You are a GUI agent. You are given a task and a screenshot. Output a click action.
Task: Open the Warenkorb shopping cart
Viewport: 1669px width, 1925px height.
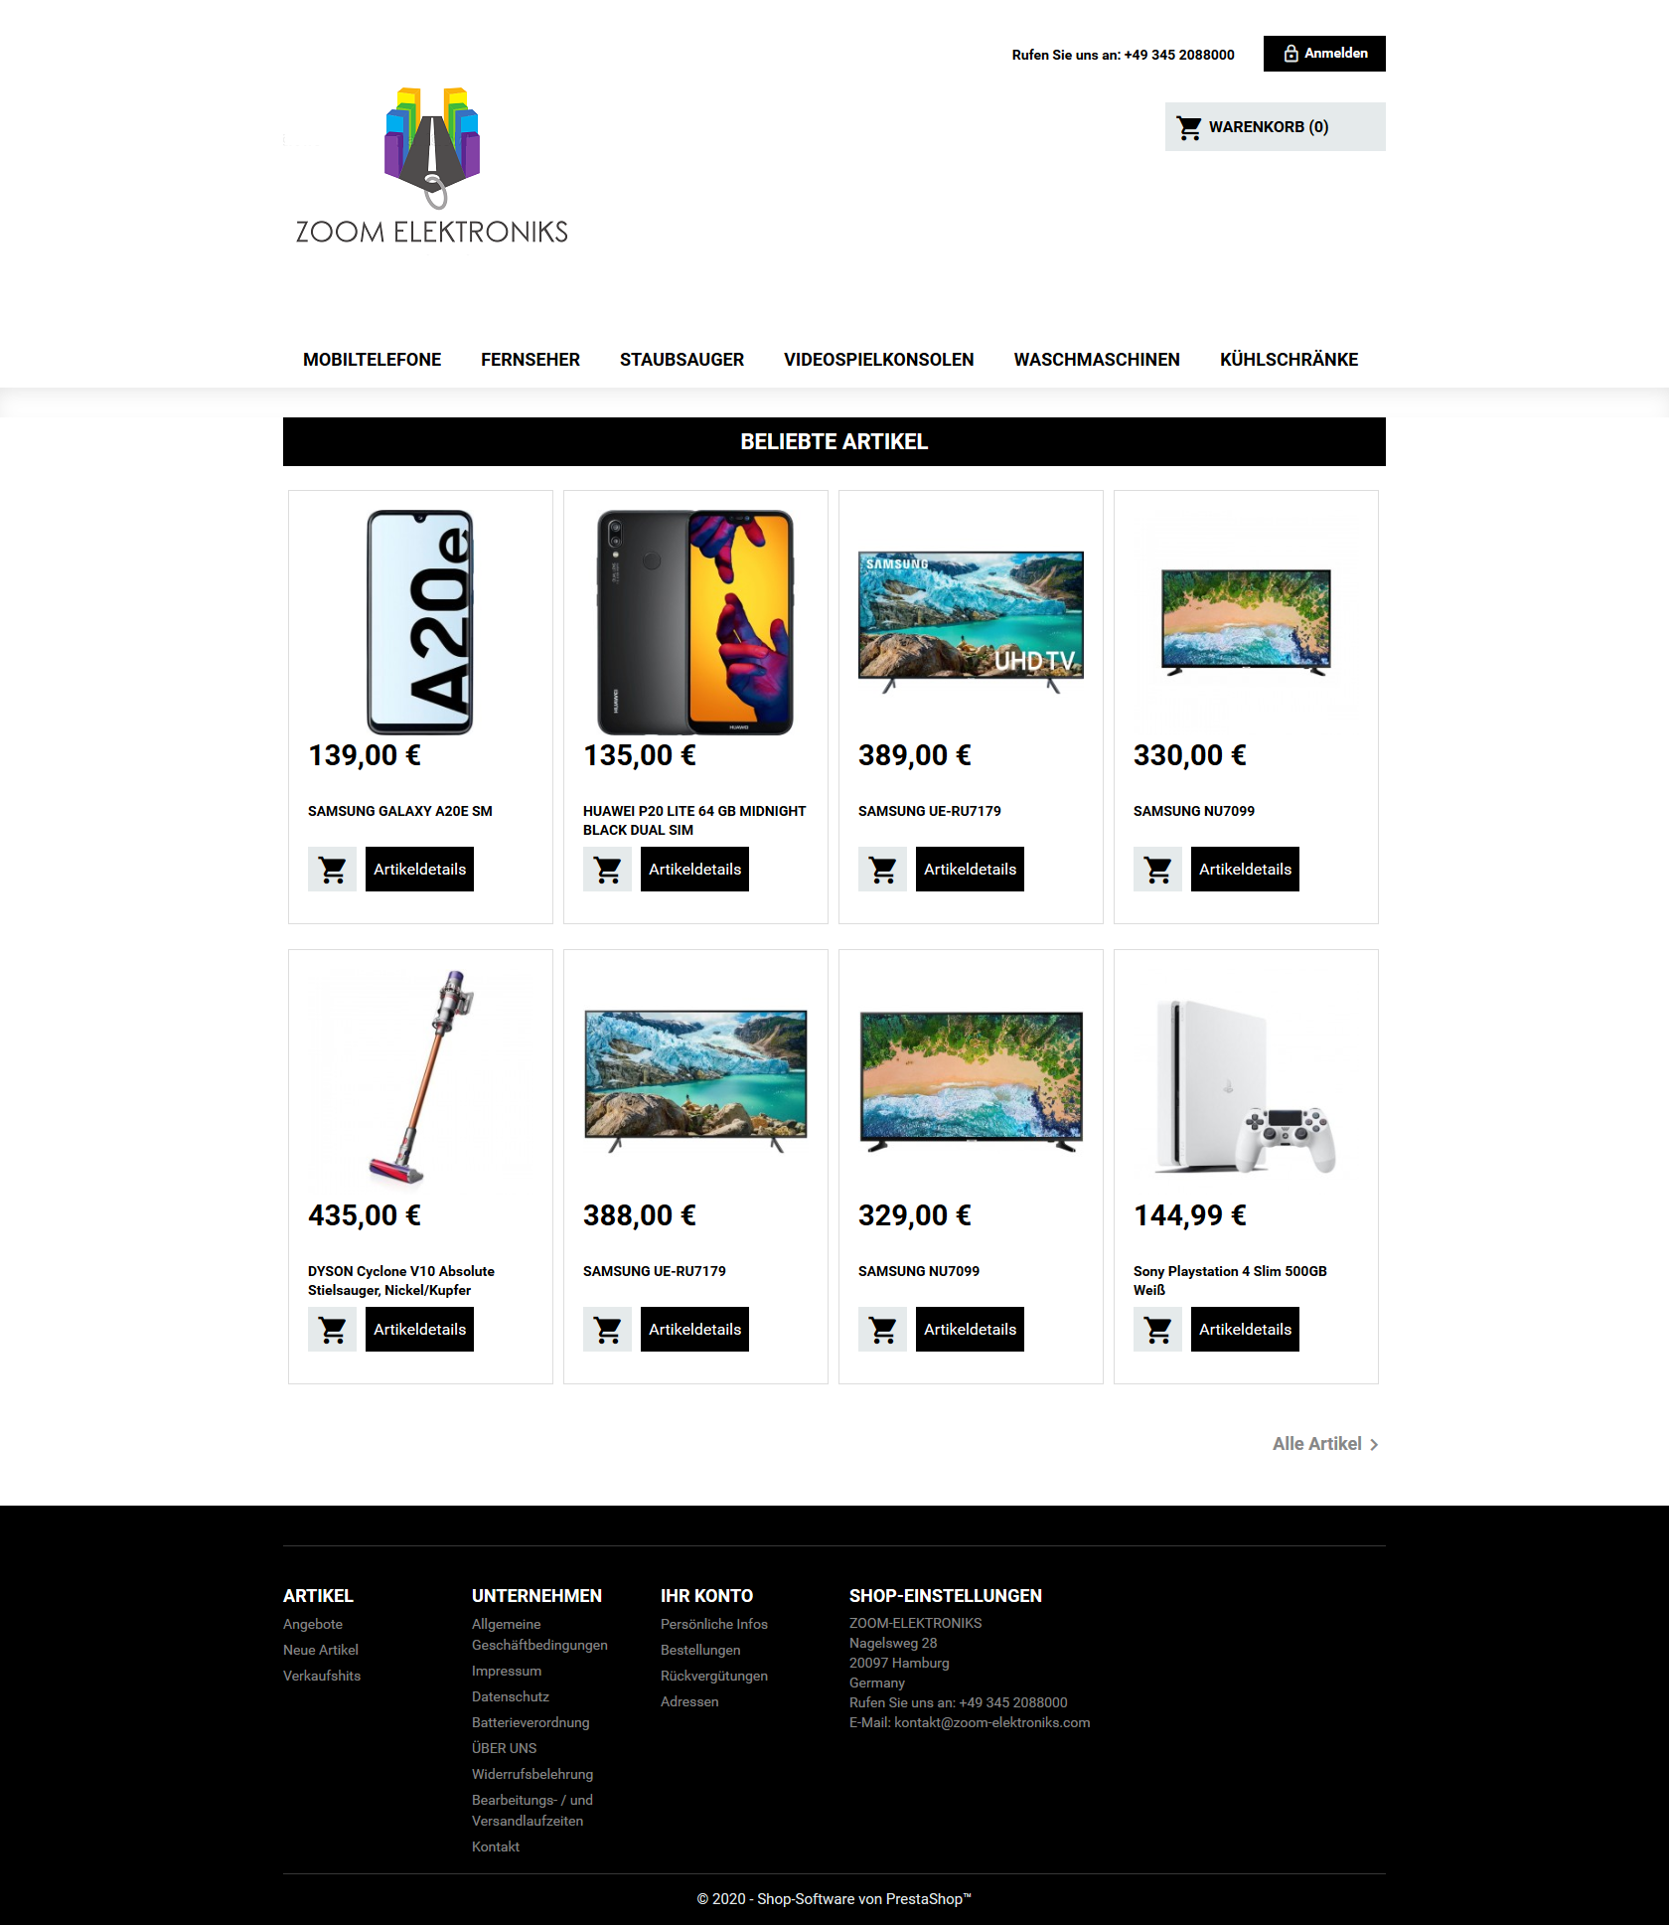(1275, 127)
